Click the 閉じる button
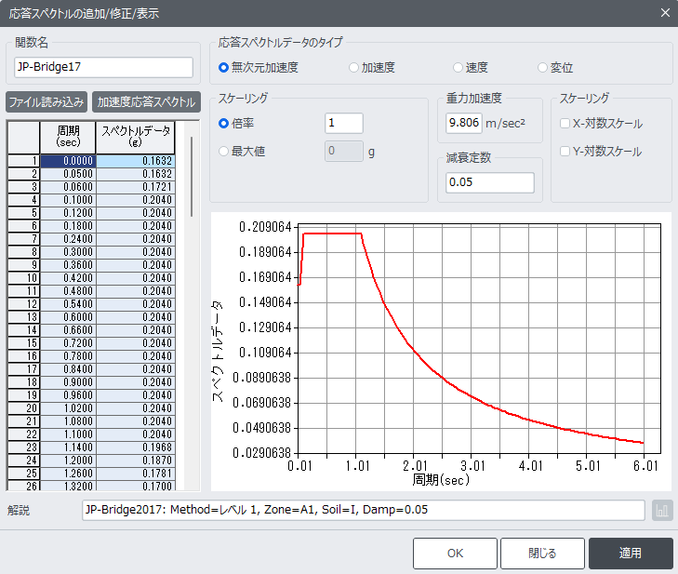Image resolution: width=678 pixels, height=574 pixels. coord(542,554)
